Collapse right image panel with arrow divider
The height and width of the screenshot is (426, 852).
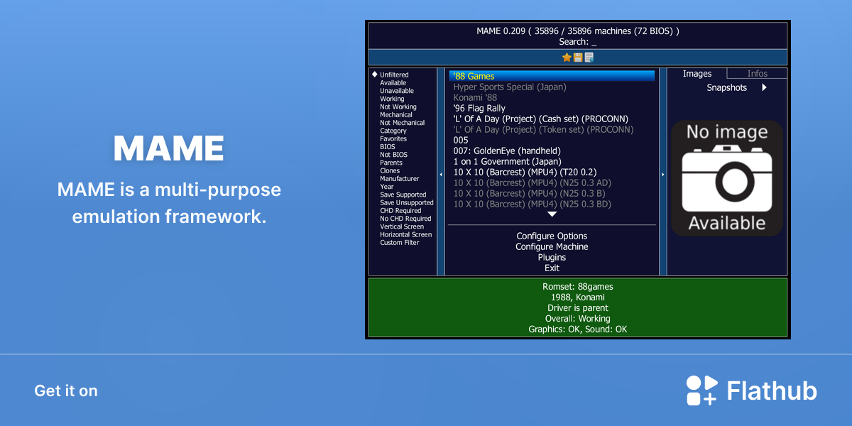pyautogui.click(x=663, y=174)
